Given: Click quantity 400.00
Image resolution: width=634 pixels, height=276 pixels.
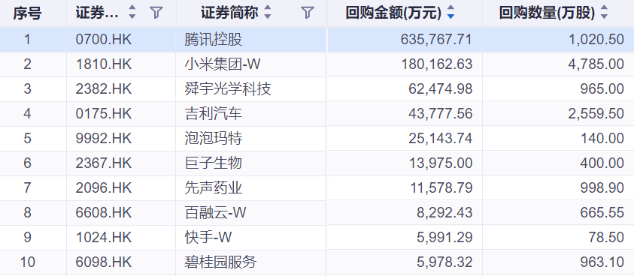Looking at the screenshot, I should [602, 163].
